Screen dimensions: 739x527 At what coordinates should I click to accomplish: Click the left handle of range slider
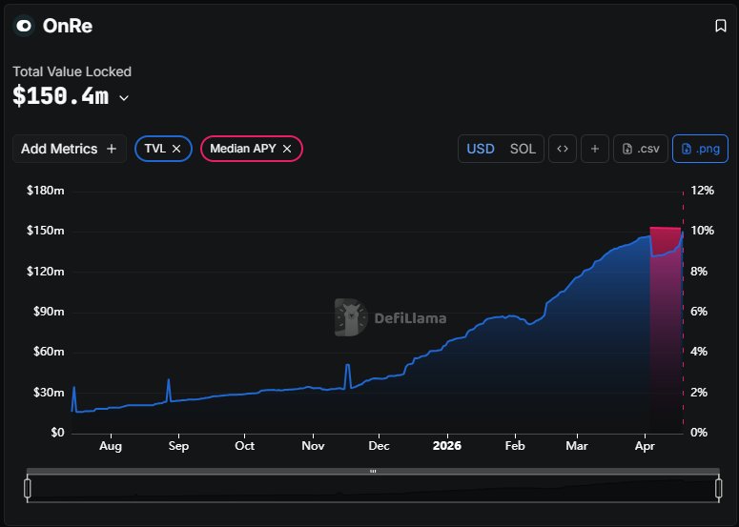tap(28, 488)
